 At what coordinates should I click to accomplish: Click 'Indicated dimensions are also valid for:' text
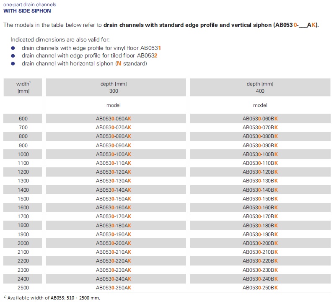tap(60, 40)
